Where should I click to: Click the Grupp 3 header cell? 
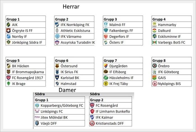tap(123, 19)
